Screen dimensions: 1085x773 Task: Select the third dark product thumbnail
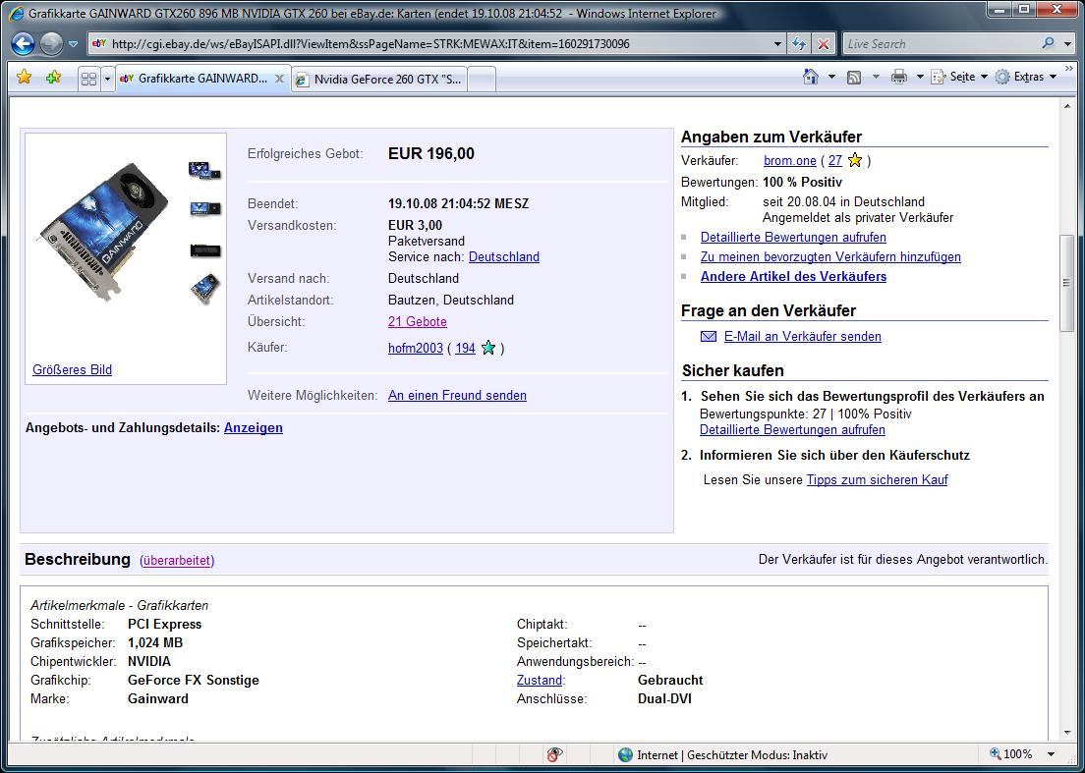tap(205, 250)
